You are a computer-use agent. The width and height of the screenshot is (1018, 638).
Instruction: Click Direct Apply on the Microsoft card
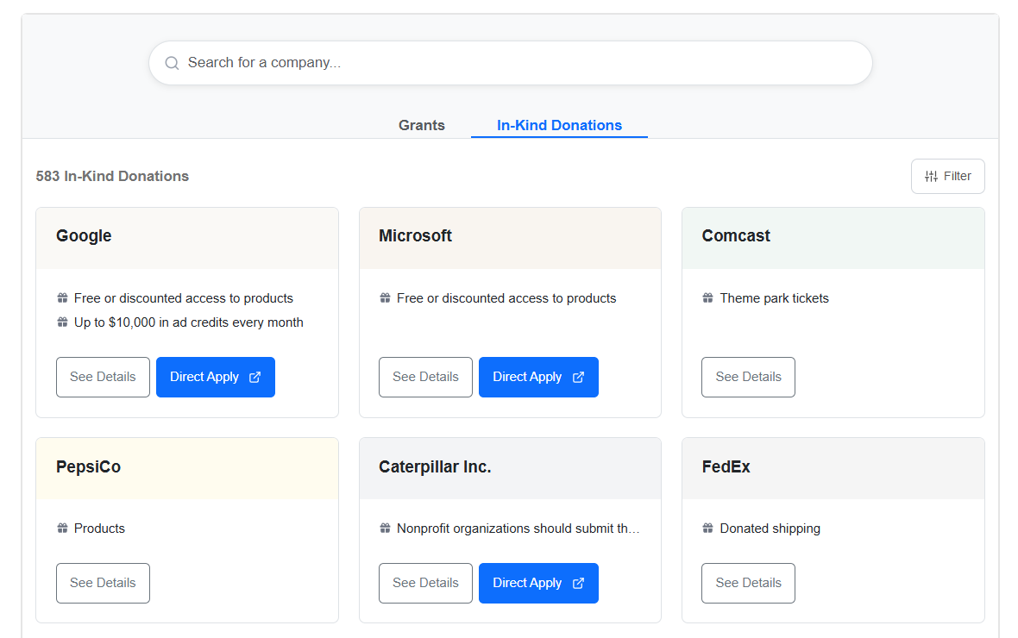[x=538, y=377]
